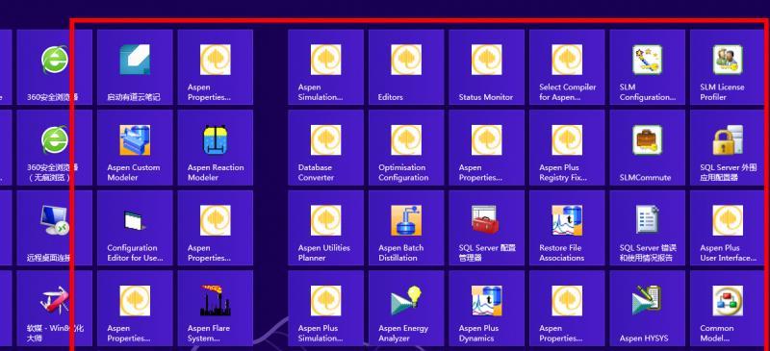Open Aspen Plus Dynamics tile
Viewport: 770px width, 351px height.
pos(487,309)
